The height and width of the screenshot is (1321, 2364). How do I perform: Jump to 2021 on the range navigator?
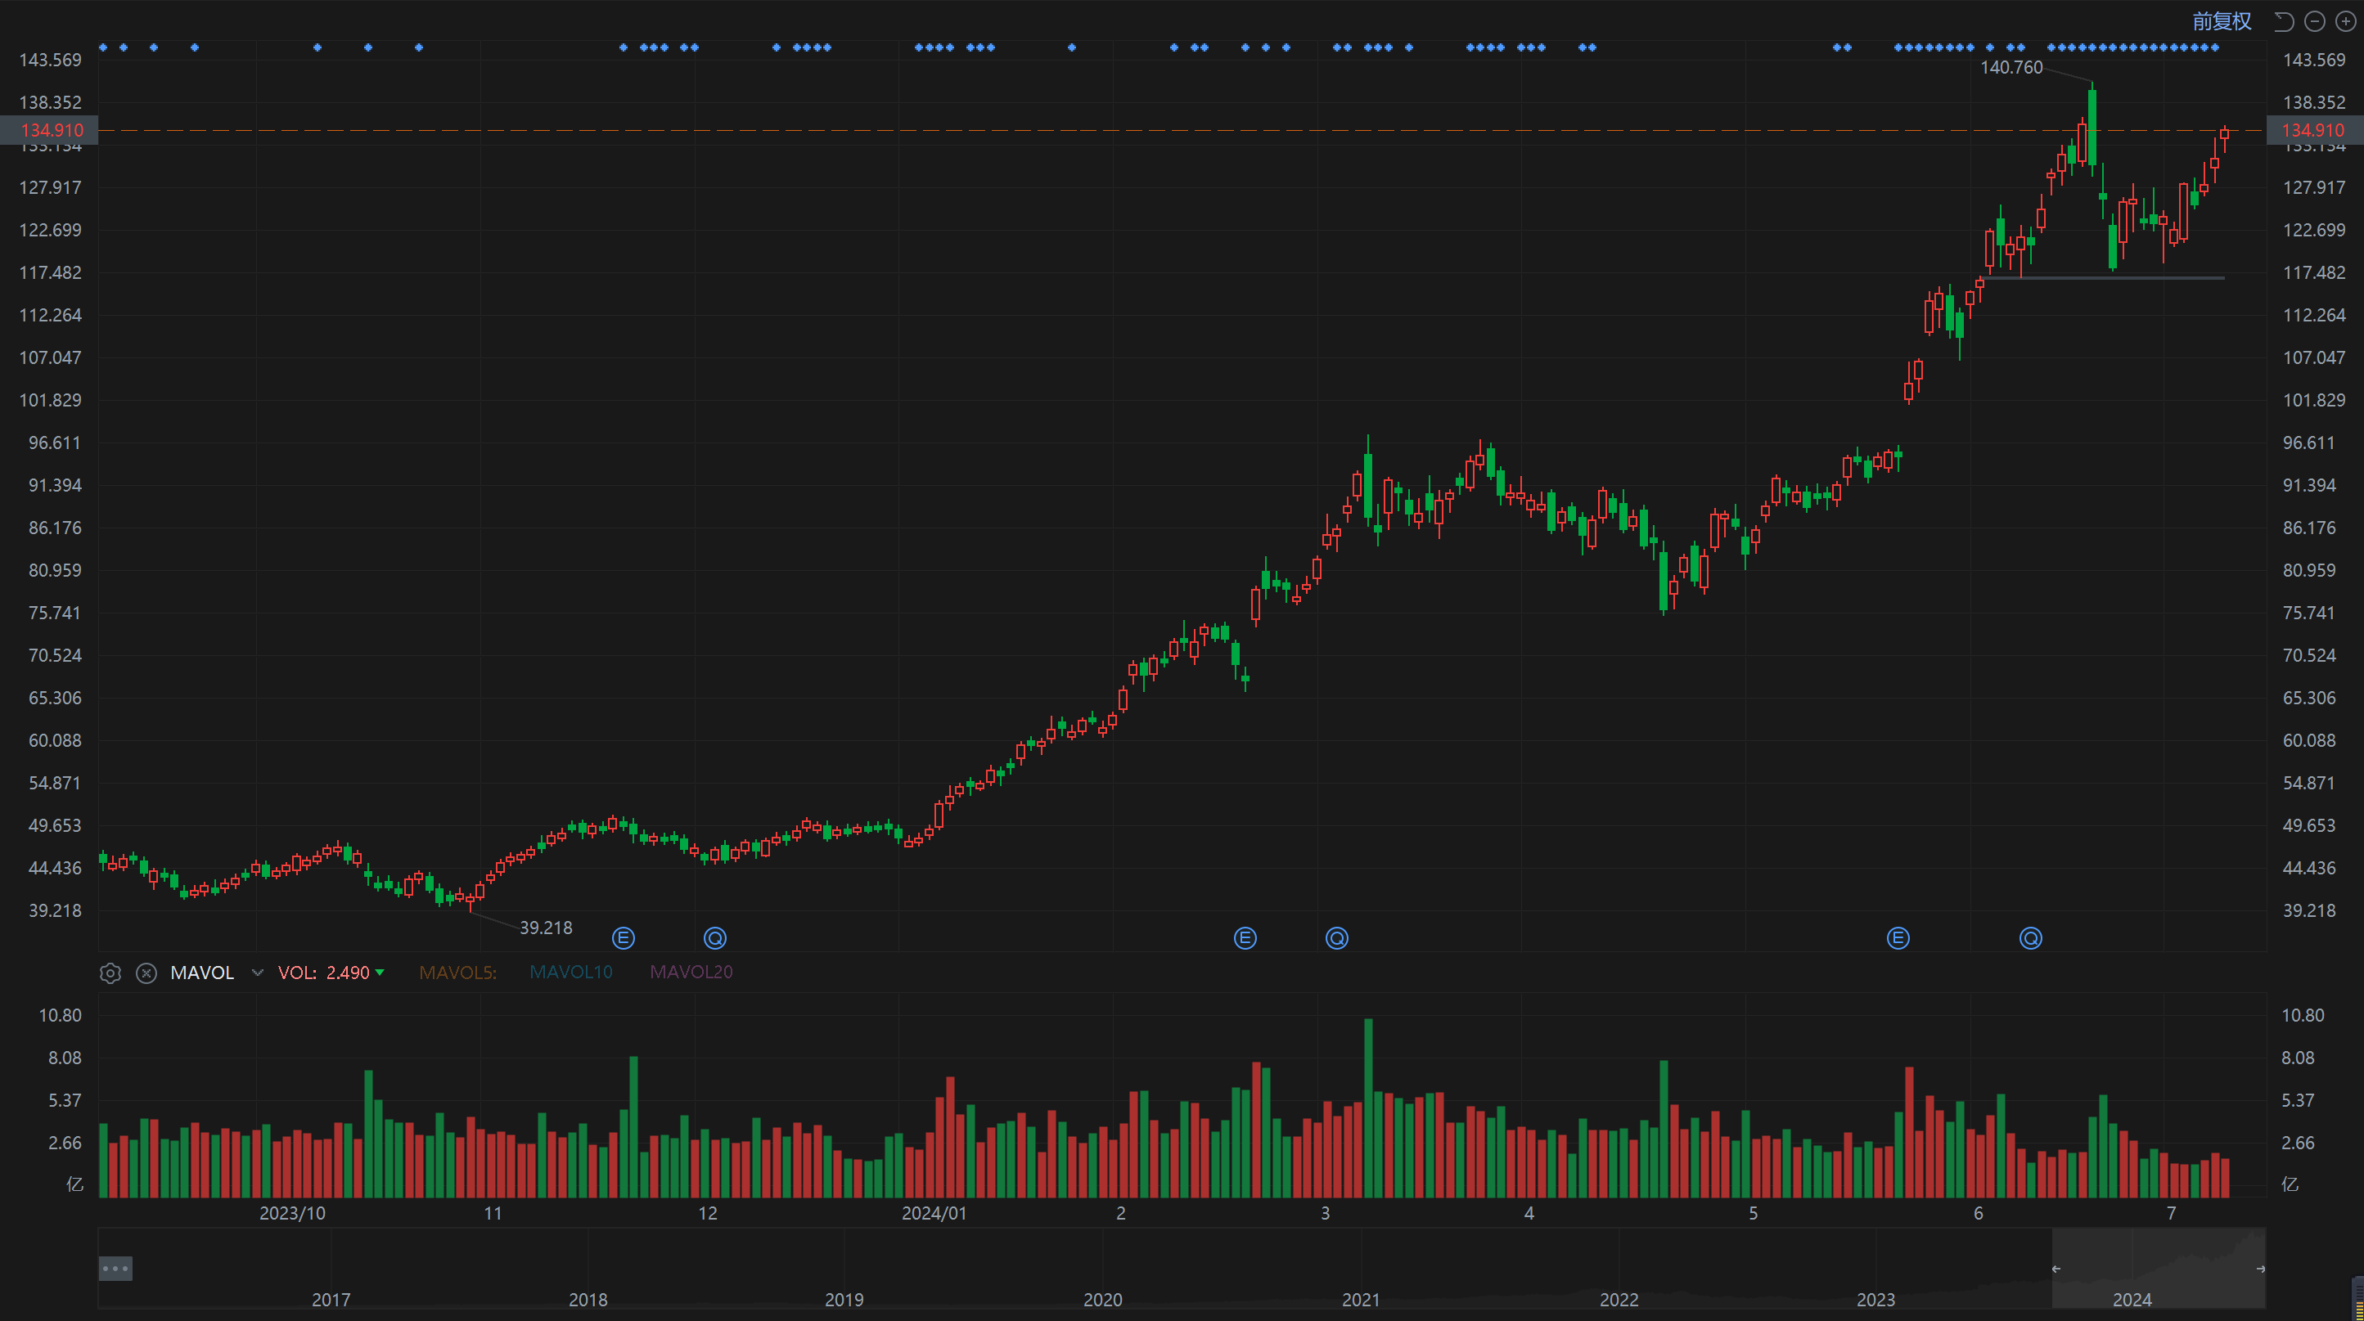tap(1360, 1299)
